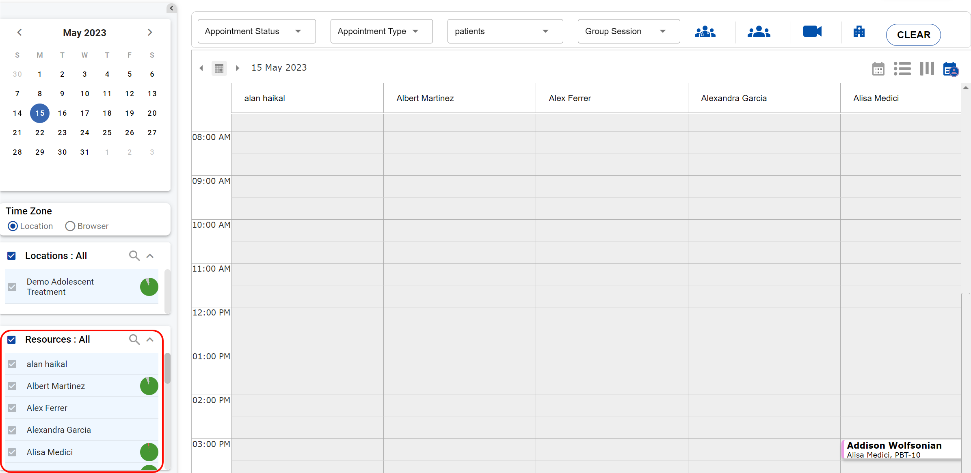The width and height of the screenshot is (971, 473).
Task: Uncheck the Resources All checkbox
Action: (12, 339)
